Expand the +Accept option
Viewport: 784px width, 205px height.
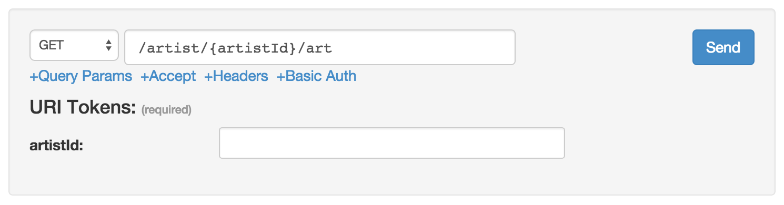tap(168, 77)
